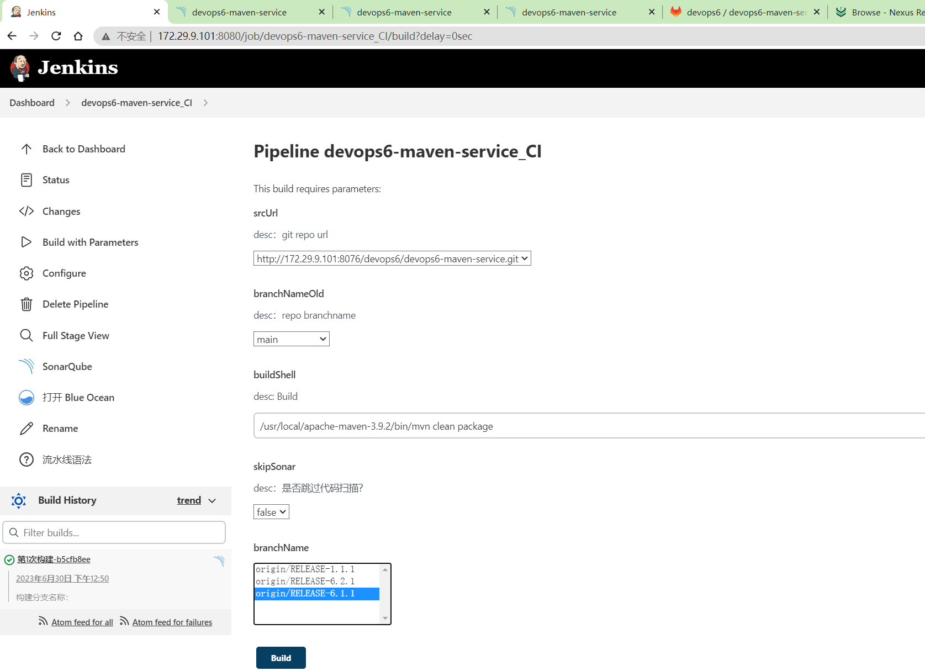
Task: Click the Blue Ocean globe icon
Action: [x=26, y=398]
